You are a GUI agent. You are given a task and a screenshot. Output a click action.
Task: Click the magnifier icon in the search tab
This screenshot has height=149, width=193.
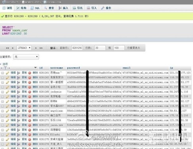click(46, 8)
